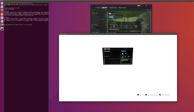Select the Terminal icon in the launcher
The image size is (194, 112).
[2, 29]
